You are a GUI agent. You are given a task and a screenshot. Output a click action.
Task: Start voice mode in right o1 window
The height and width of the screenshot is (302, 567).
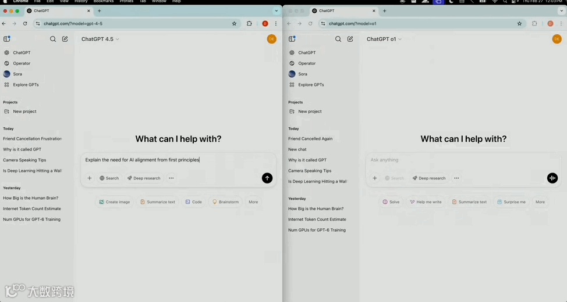pyautogui.click(x=552, y=178)
